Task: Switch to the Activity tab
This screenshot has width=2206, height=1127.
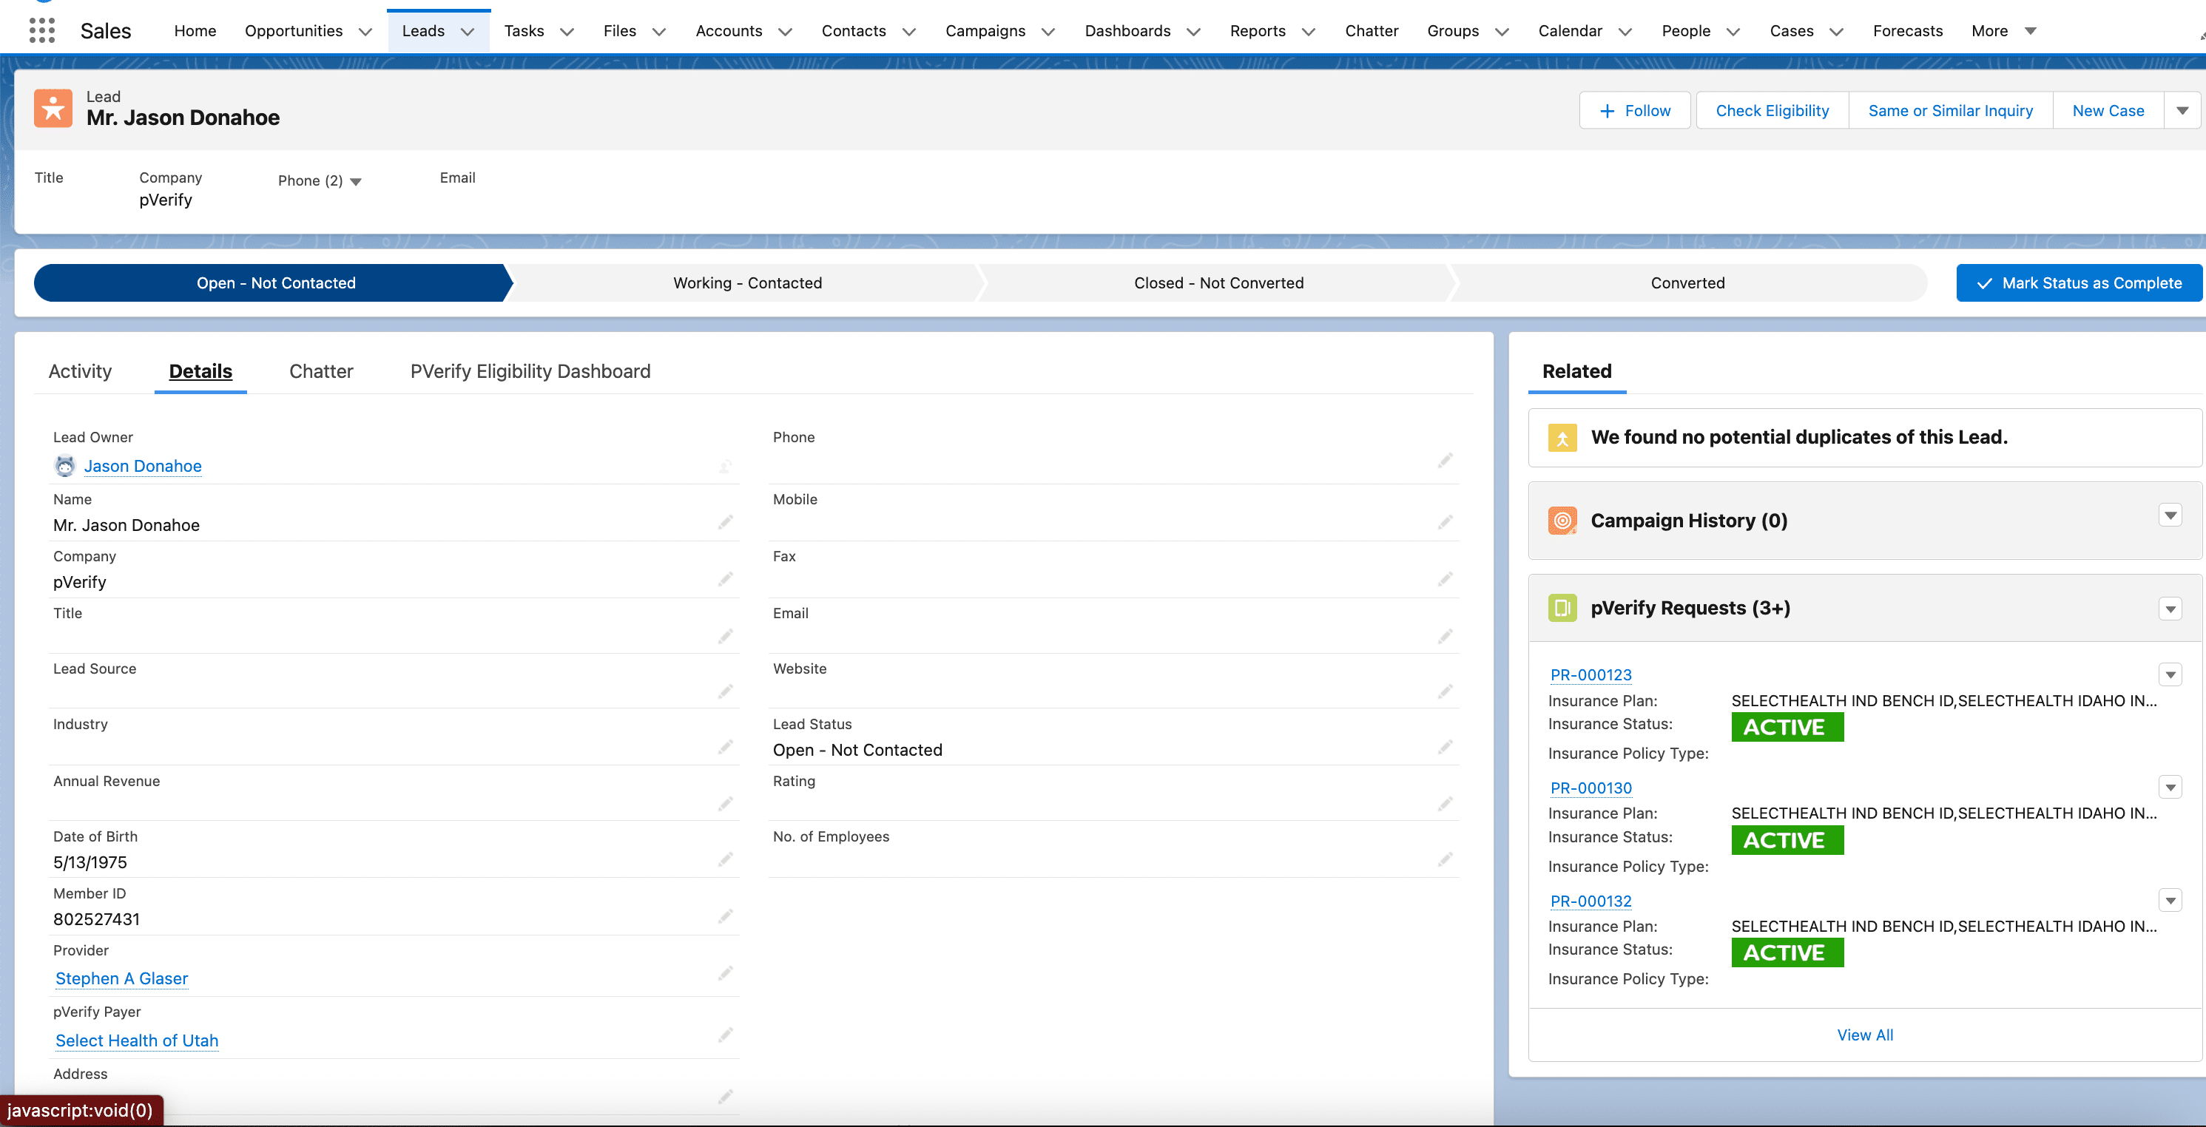Action: coord(80,371)
